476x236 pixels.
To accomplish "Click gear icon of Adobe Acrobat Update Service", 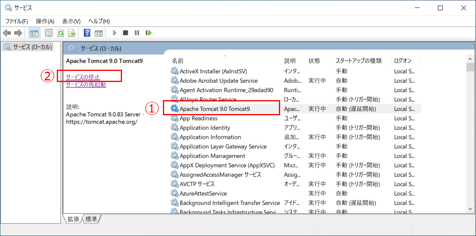I will 174,81.
